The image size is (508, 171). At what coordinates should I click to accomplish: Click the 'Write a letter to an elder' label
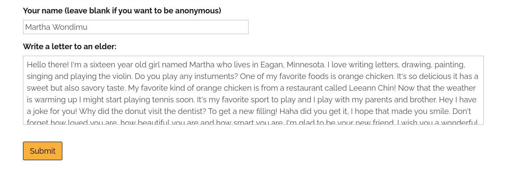(x=70, y=47)
